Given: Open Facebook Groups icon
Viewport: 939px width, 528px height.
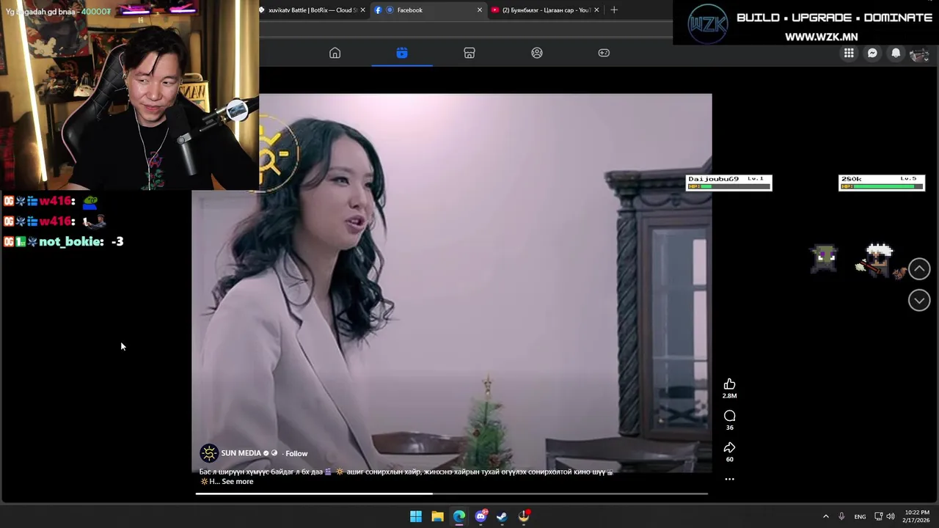Looking at the screenshot, I should coord(537,53).
